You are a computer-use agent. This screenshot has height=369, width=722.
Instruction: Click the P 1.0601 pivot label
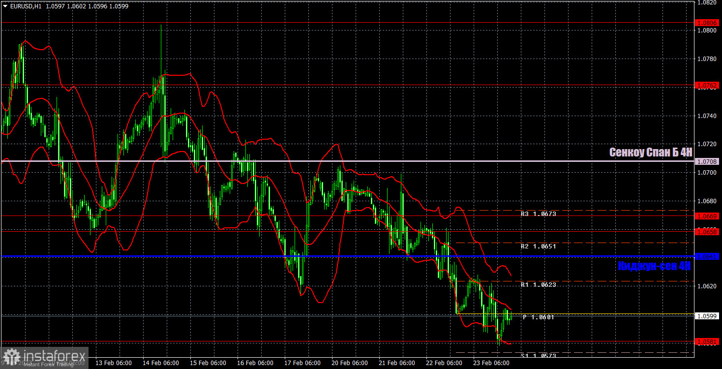538,317
